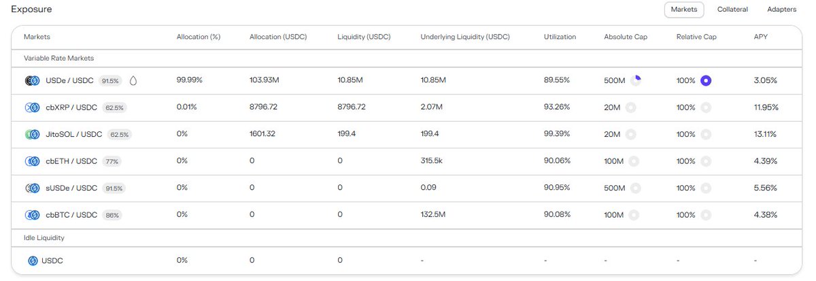Click the 100M absolute cap indicator for cbBTC

coord(634,215)
